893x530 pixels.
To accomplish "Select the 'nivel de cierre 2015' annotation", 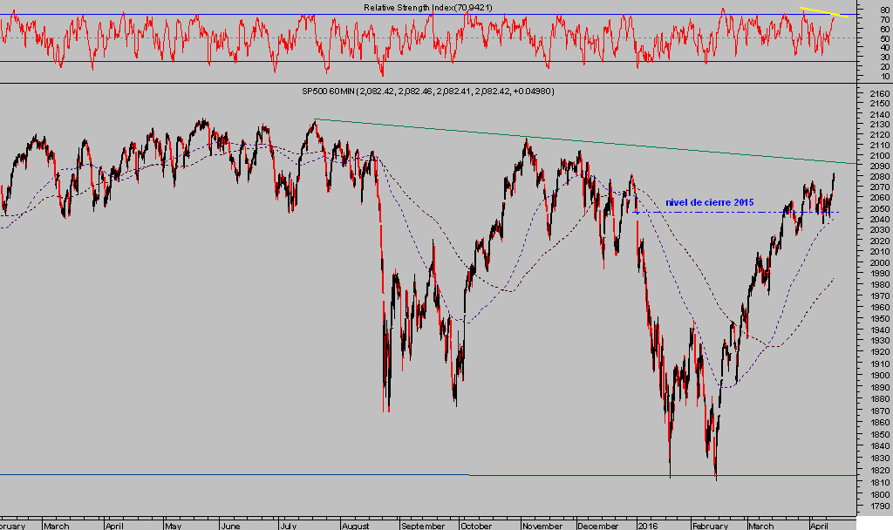I will (709, 202).
